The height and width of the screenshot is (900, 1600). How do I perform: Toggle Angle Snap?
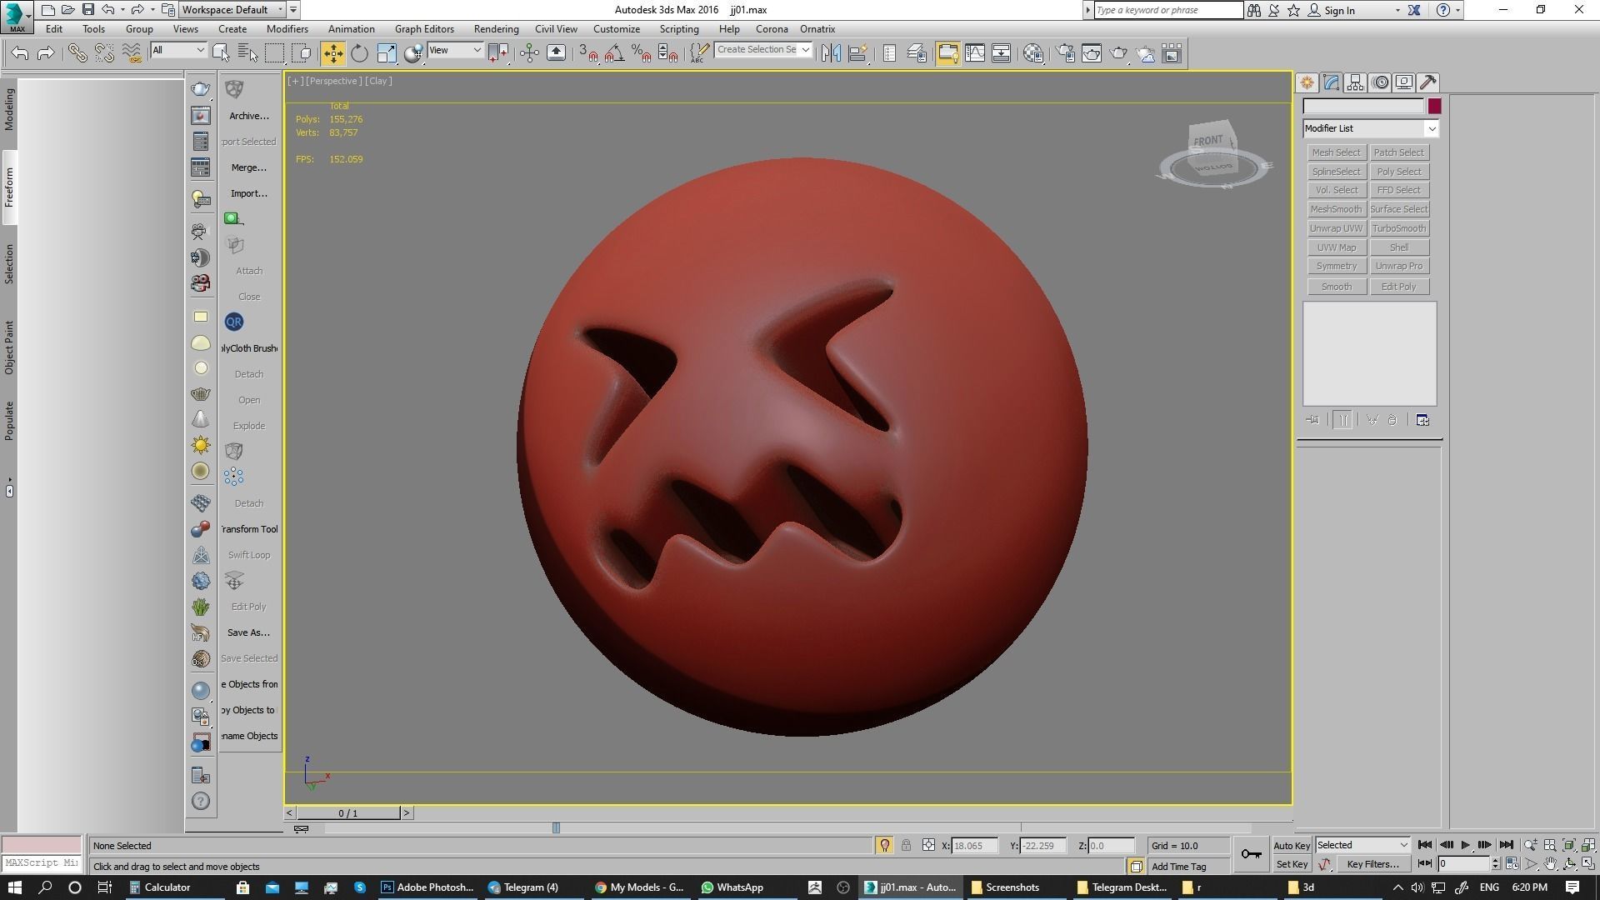point(615,53)
